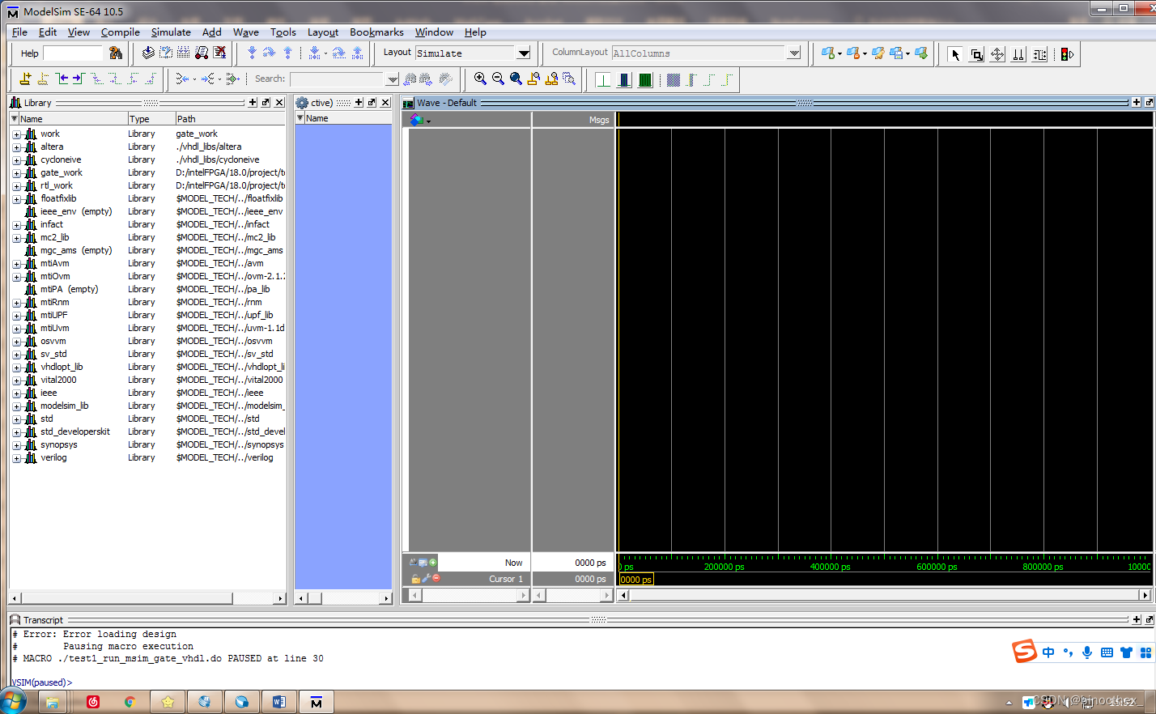Zoom in on the wave timeline
This screenshot has width=1156, height=714.
click(x=479, y=79)
